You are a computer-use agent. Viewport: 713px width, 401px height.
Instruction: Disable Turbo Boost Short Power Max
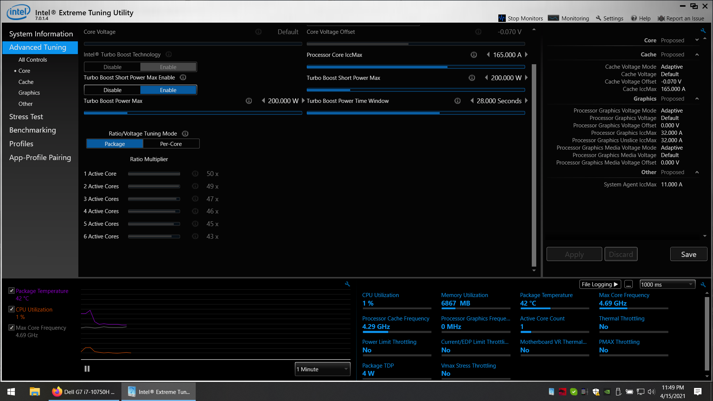[113, 90]
